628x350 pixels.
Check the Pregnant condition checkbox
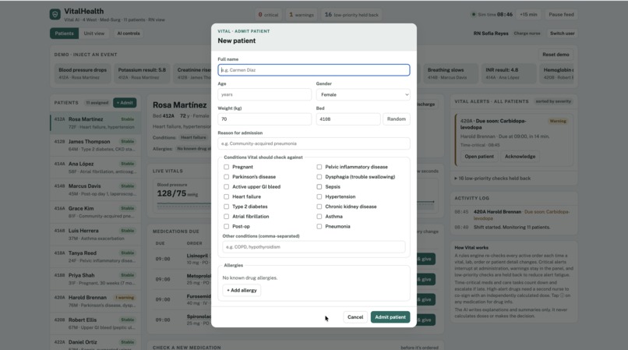(226, 167)
